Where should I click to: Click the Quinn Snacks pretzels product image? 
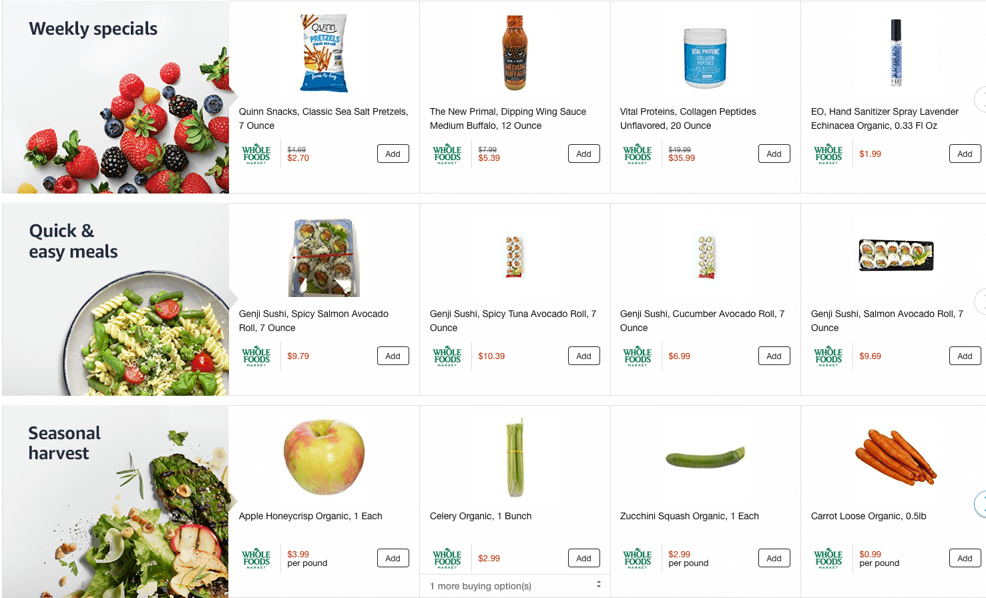coord(324,53)
